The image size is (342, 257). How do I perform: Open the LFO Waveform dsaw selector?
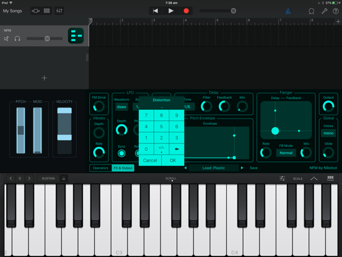coord(121,107)
